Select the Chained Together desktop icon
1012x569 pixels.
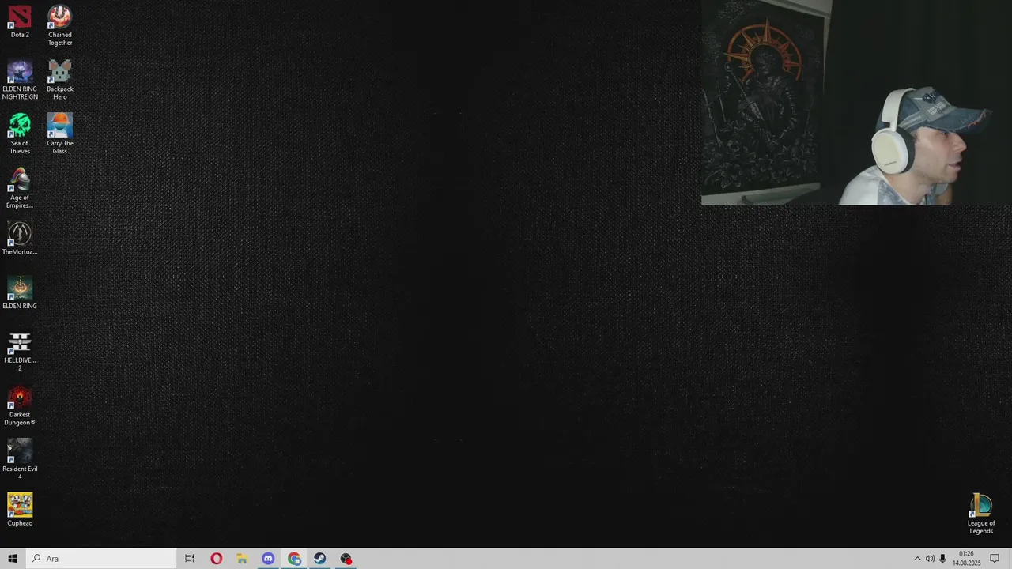pyautogui.click(x=59, y=26)
